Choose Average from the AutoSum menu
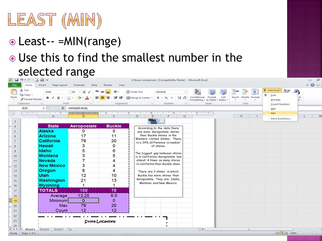This screenshot has width=322, height=241. [x=280, y=100]
